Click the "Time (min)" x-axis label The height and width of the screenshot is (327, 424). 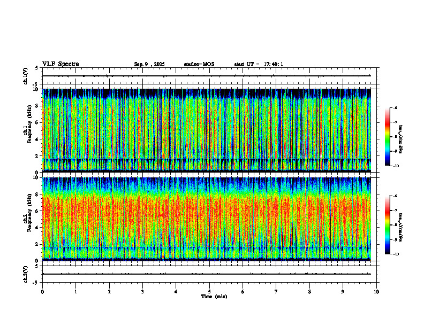click(214, 297)
